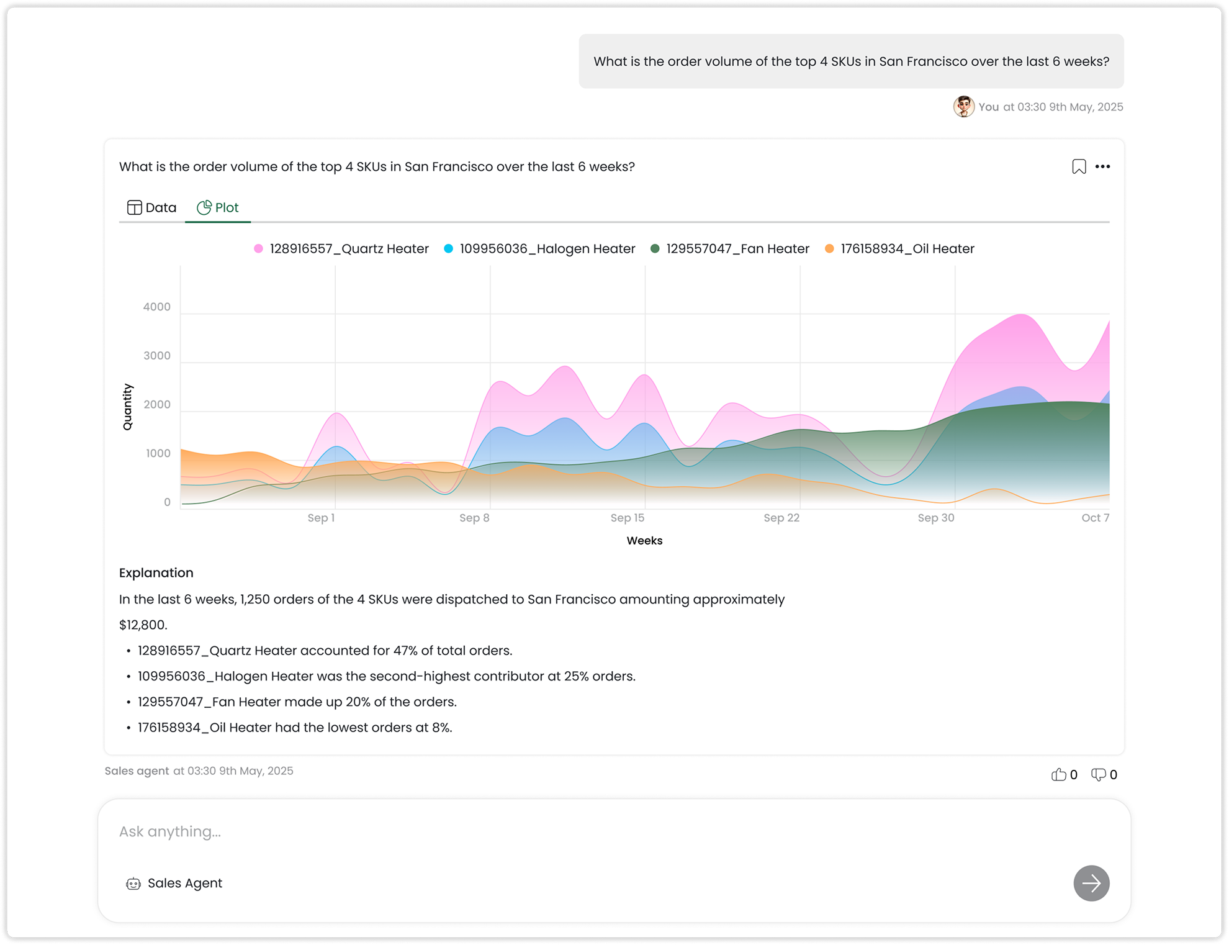1229x945 pixels.
Task: Switch to the Data tab
Action: 152,207
